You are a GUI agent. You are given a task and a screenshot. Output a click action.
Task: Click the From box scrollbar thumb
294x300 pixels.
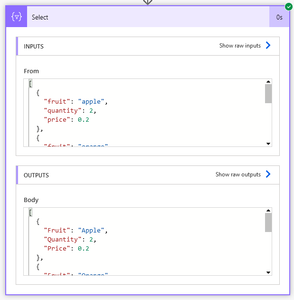pos(268,94)
